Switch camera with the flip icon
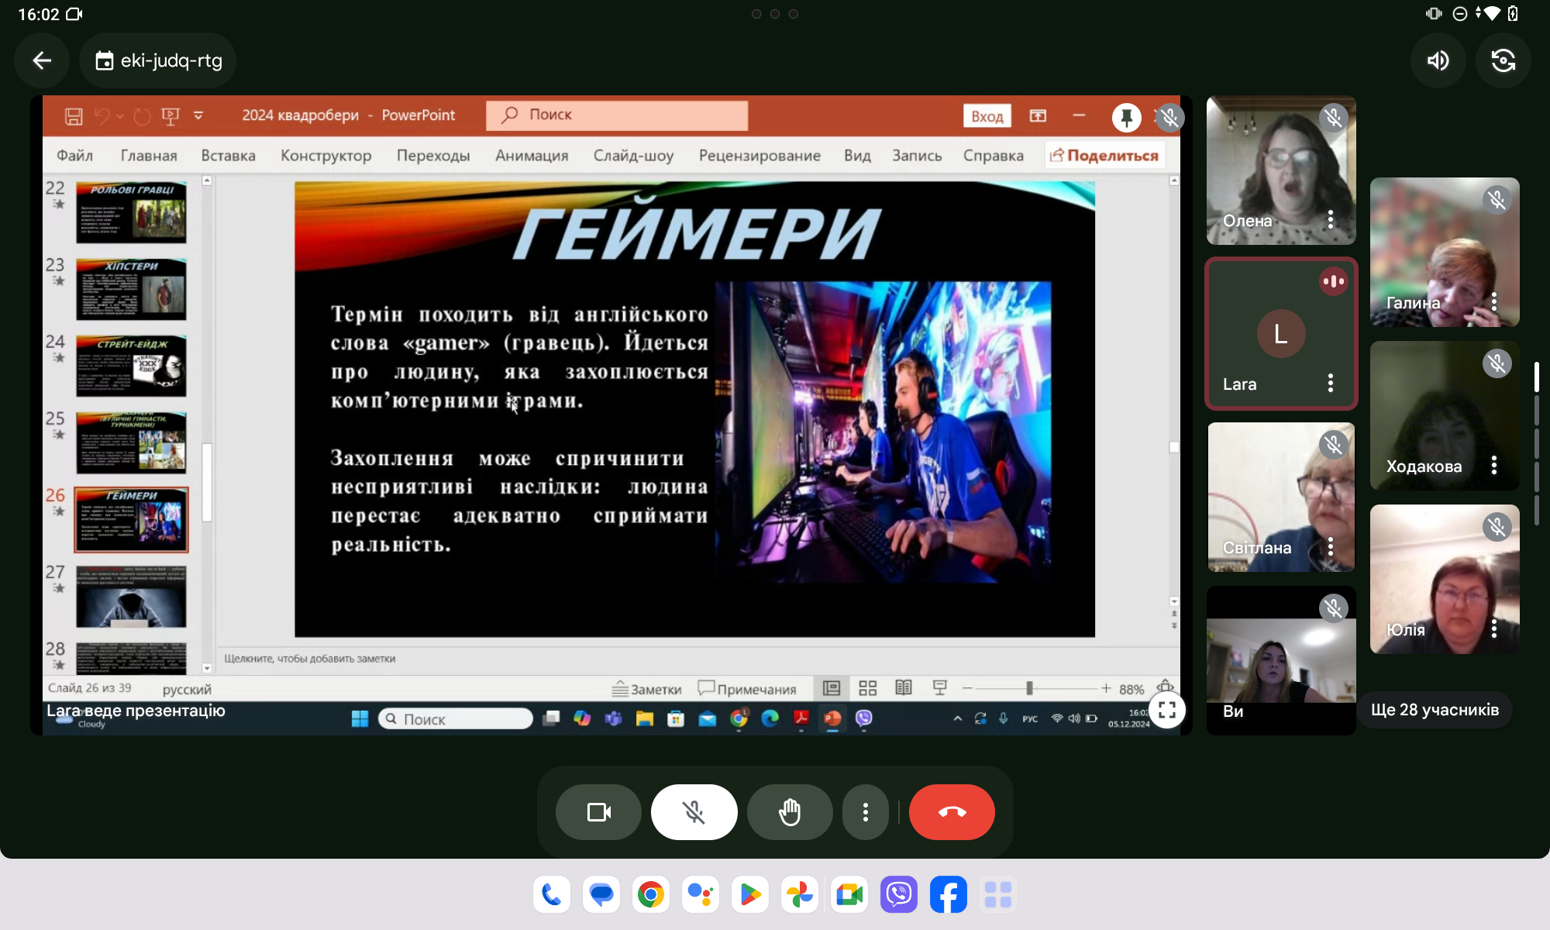This screenshot has width=1550, height=930. pyautogui.click(x=1503, y=60)
